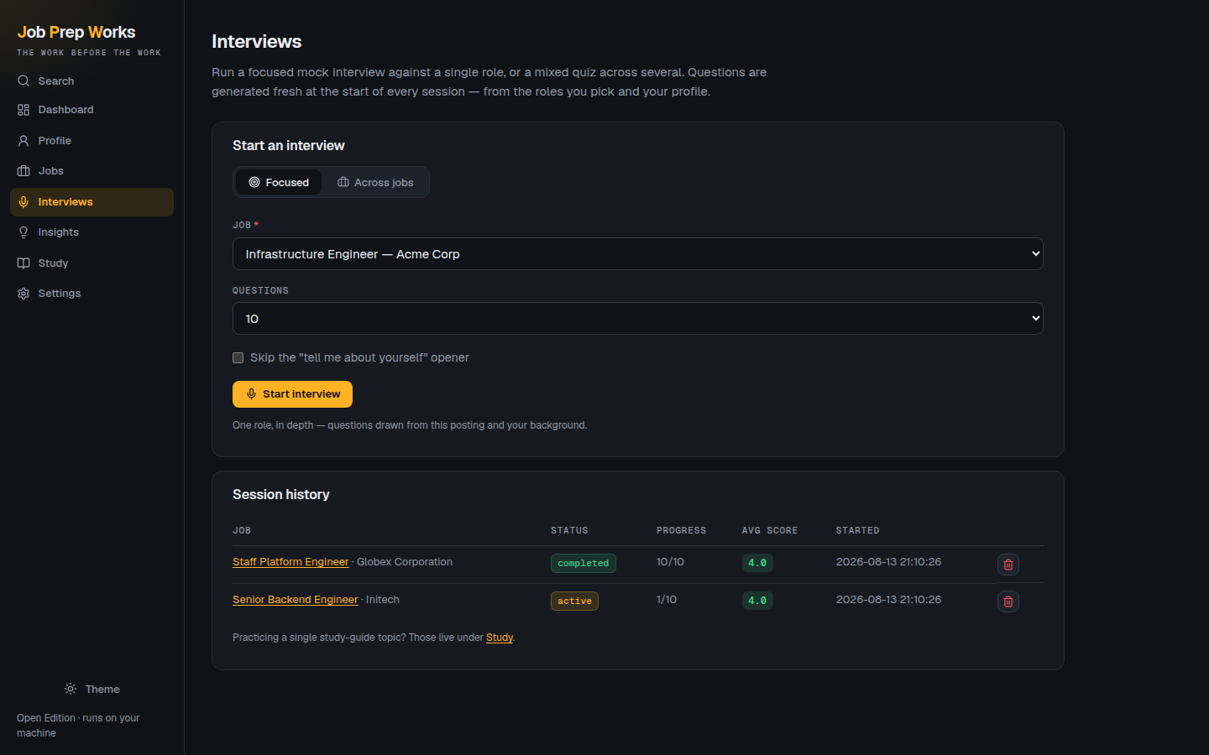Delete the Staff Platform Engineer session
Image resolution: width=1209 pixels, height=755 pixels.
(x=1008, y=565)
